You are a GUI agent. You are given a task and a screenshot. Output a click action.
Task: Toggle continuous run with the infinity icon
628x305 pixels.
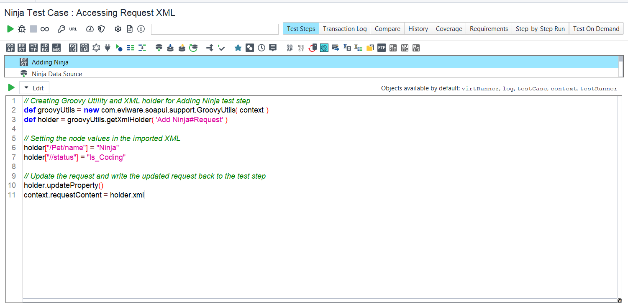(44, 29)
